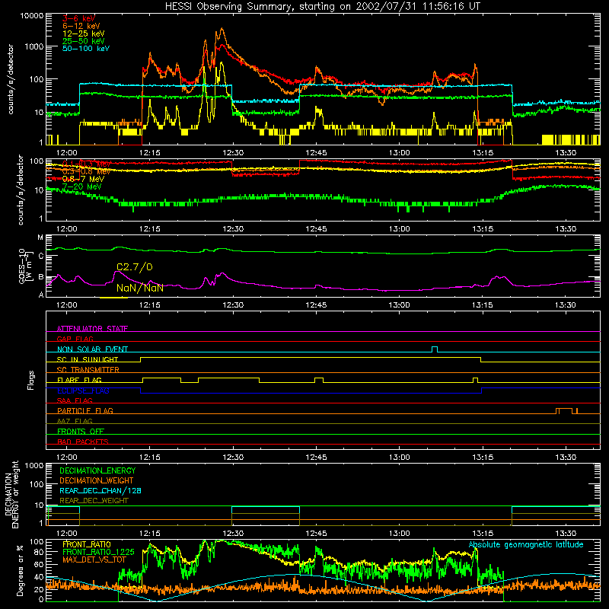Click the FLARE_FLAG pulse near 13:14
Viewport: 609px width, 609px height.
(475, 380)
